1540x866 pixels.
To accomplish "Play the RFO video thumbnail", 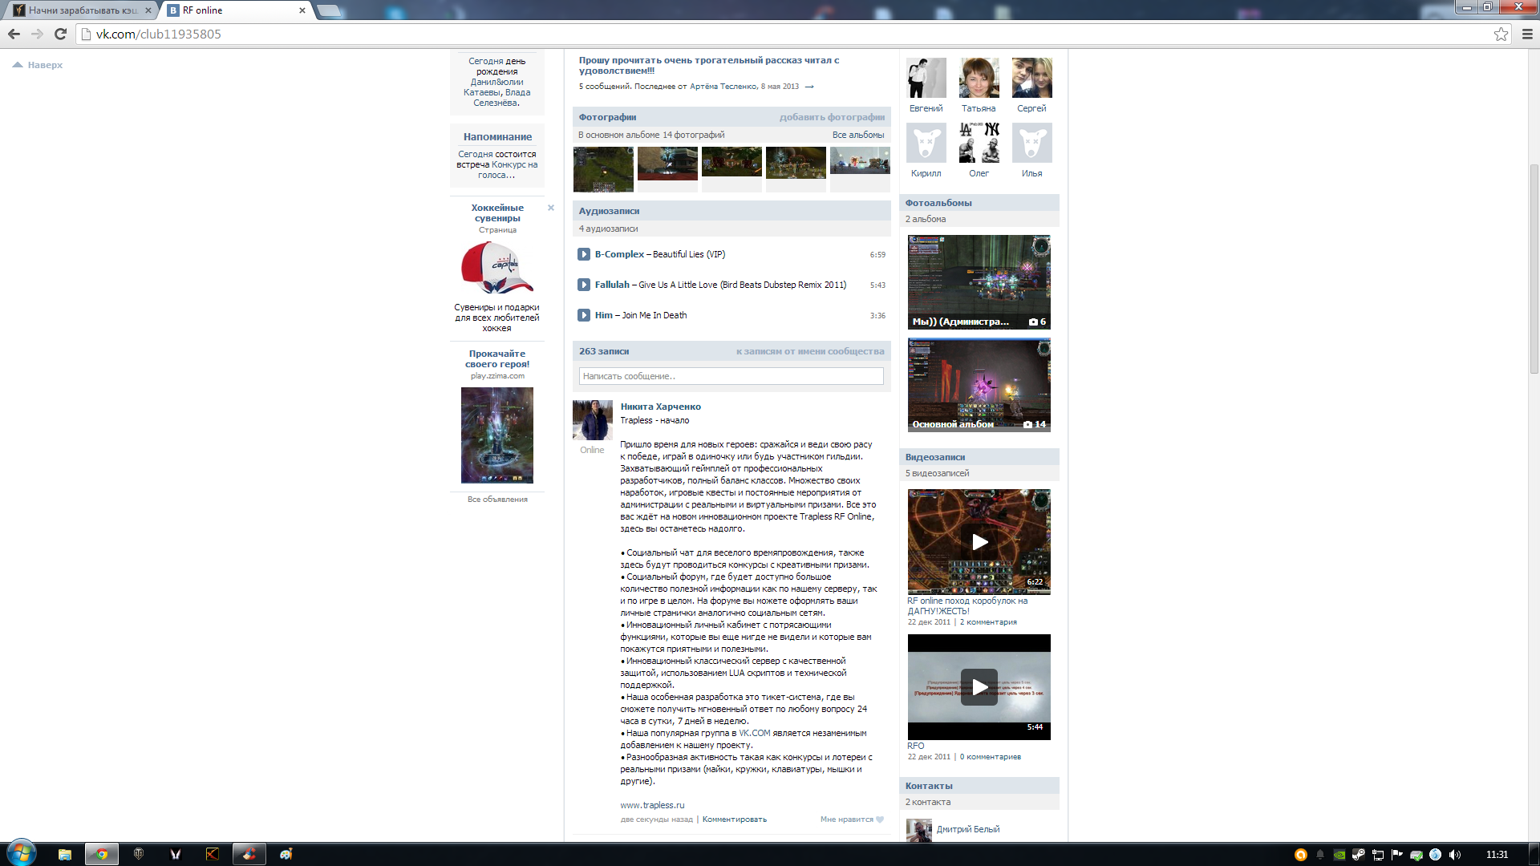I will click(979, 687).
